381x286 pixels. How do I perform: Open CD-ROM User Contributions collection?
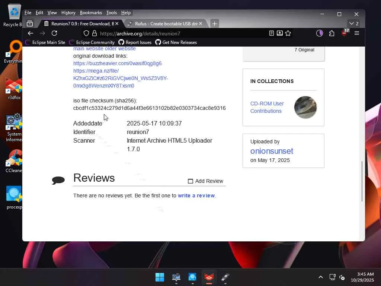[267, 107]
